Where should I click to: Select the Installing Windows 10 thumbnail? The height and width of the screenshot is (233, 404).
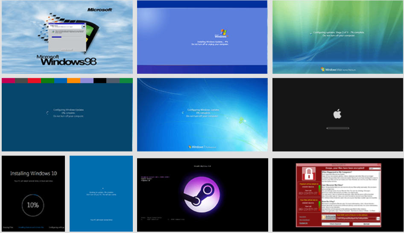click(x=33, y=194)
